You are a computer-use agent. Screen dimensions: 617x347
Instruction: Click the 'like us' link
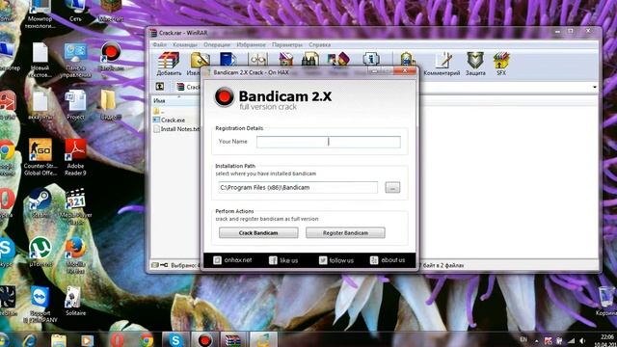(283, 260)
